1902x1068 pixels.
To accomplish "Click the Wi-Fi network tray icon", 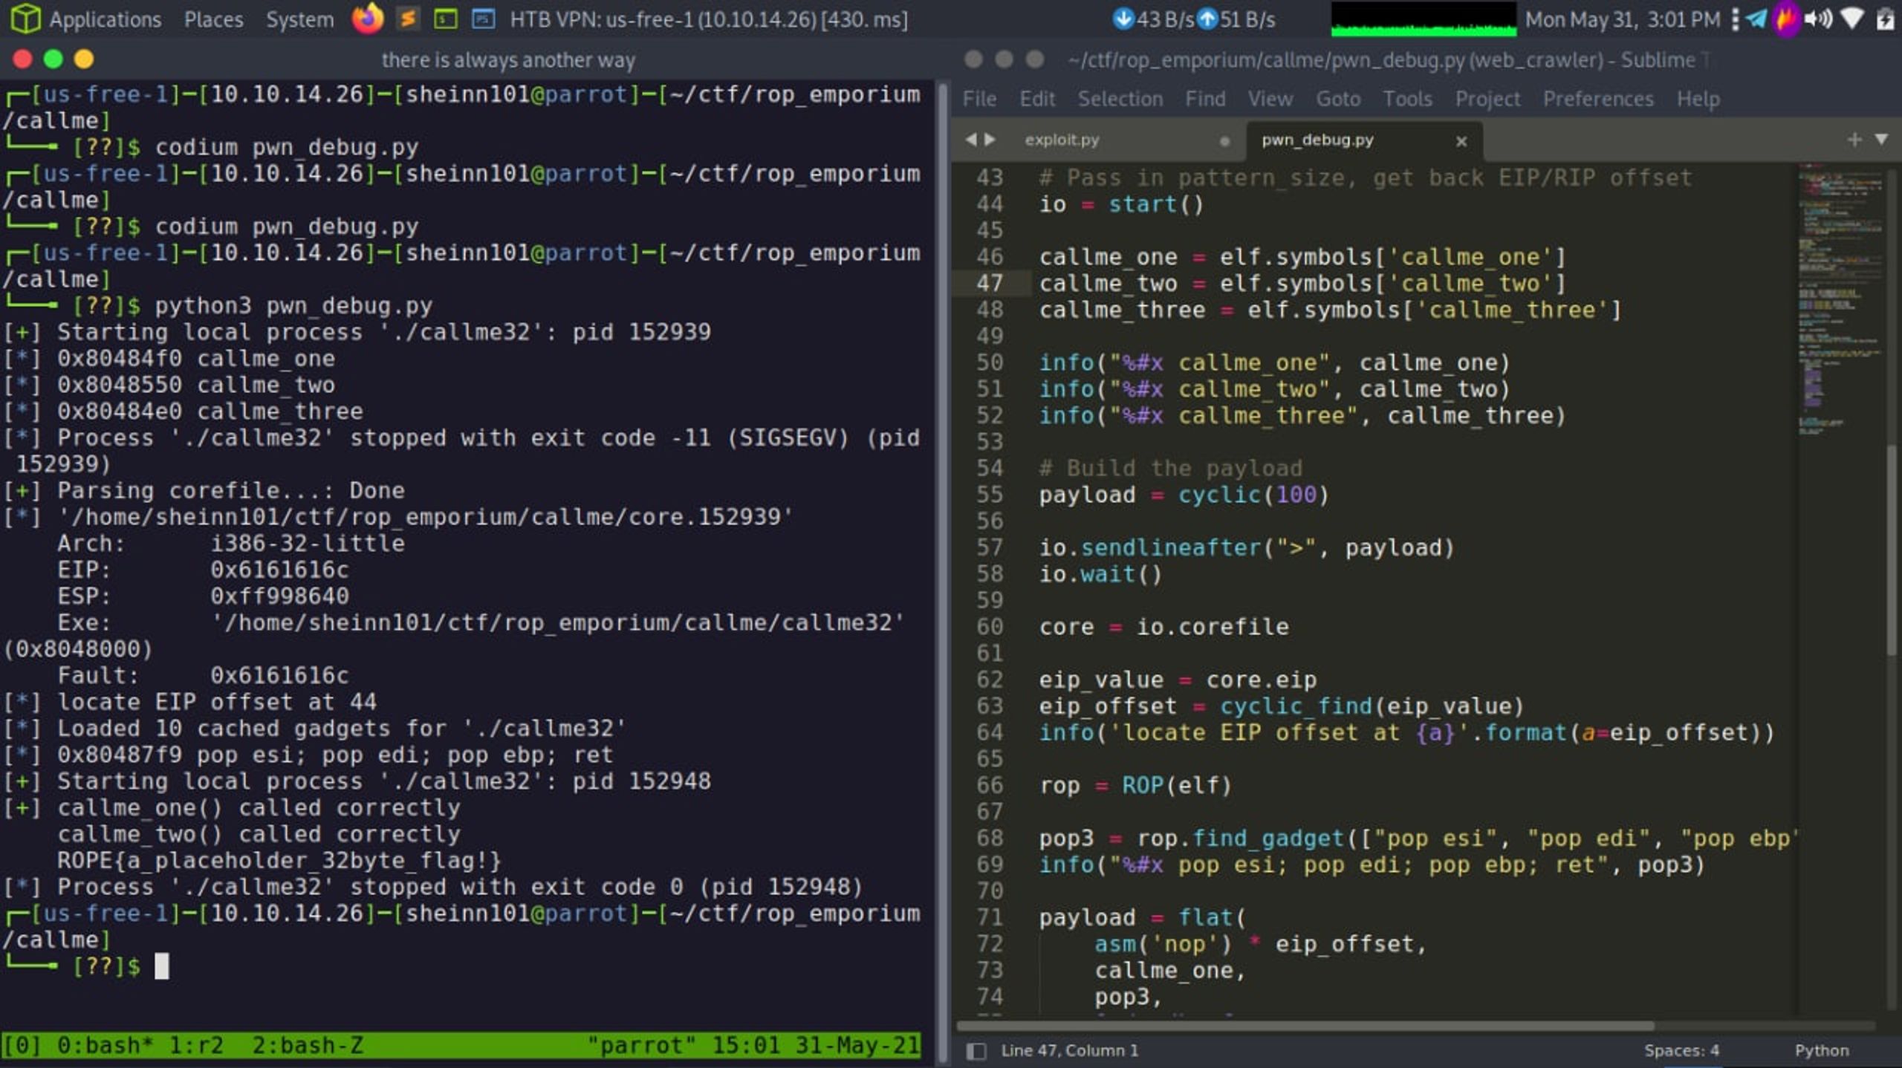I will pos(1852,19).
